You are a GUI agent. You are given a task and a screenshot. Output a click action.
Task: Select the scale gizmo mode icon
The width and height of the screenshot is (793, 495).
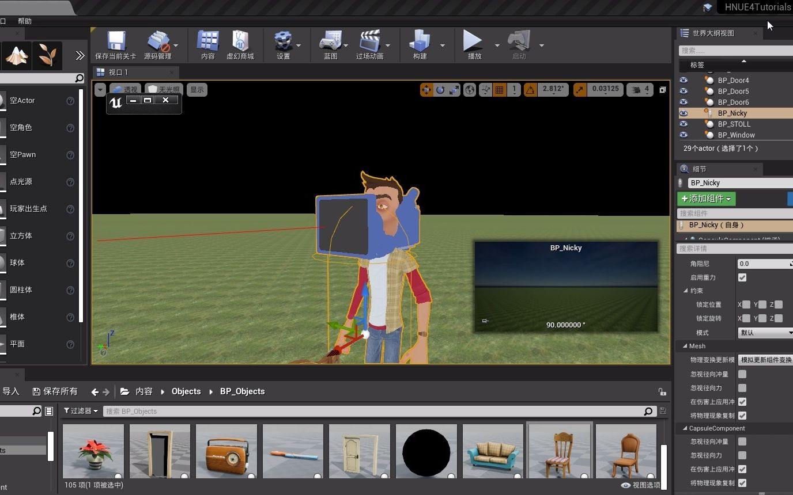[x=454, y=90]
